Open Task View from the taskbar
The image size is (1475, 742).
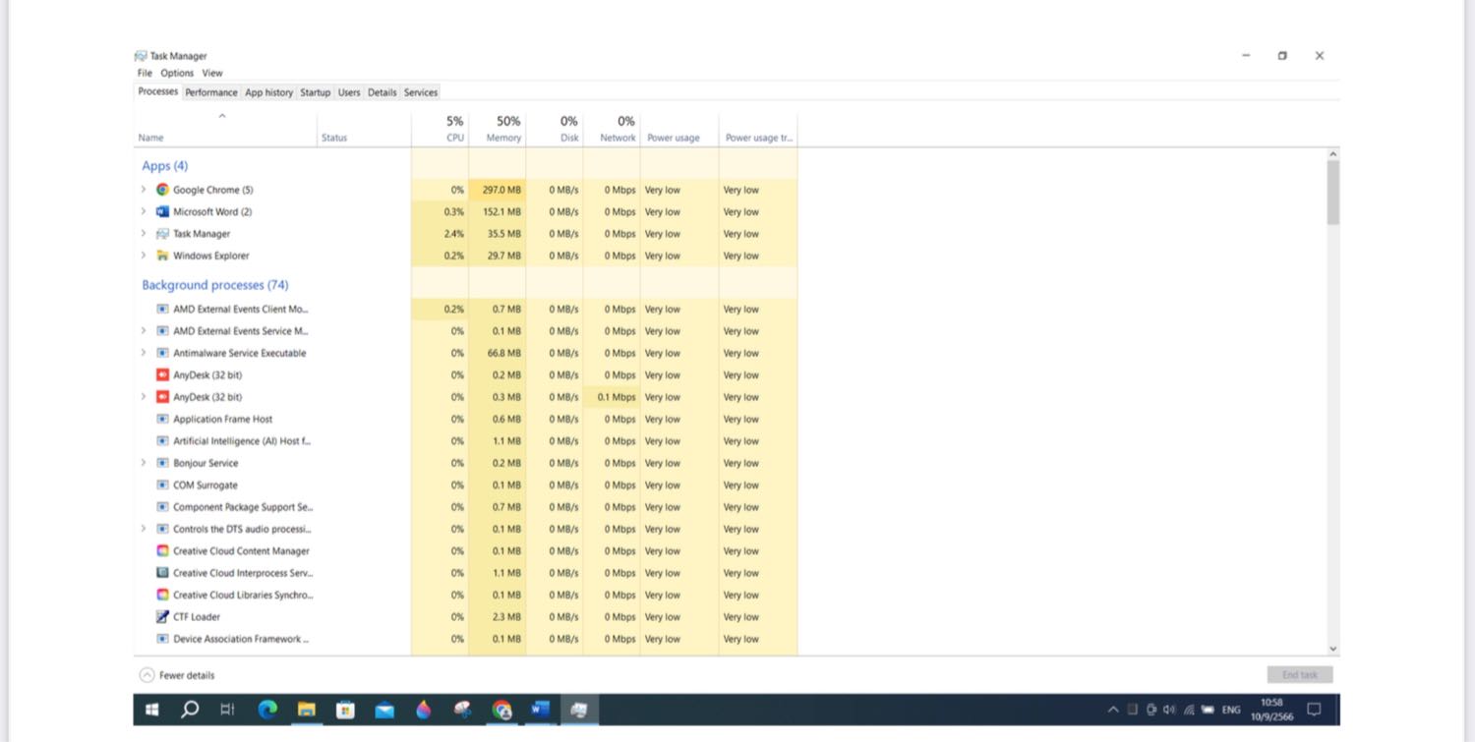click(x=227, y=710)
